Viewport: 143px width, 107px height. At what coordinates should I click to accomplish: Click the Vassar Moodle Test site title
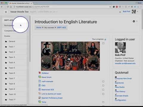pos(19,12)
